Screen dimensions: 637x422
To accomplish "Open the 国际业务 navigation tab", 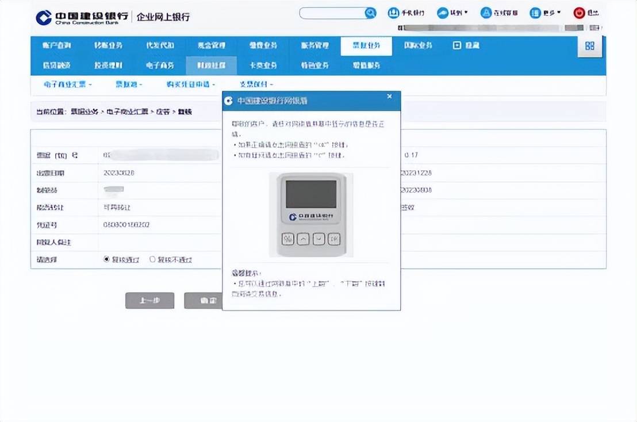I will coord(417,45).
